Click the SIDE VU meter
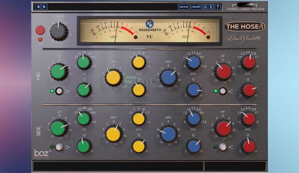The image size is (299, 173). point(187,30)
